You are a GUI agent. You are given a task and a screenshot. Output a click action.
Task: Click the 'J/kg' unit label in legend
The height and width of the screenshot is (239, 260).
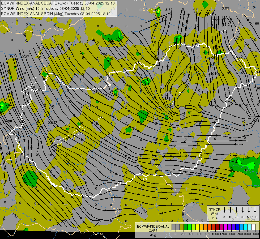pyautogui.click(x=153, y=235)
